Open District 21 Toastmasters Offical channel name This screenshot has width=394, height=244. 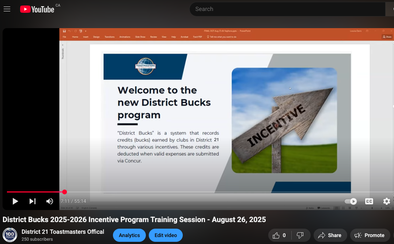point(63,232)
